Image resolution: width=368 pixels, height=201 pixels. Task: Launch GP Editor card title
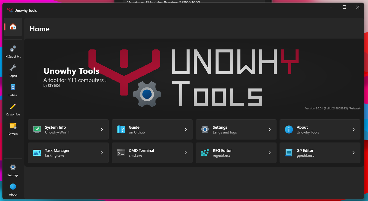point(305,151)
